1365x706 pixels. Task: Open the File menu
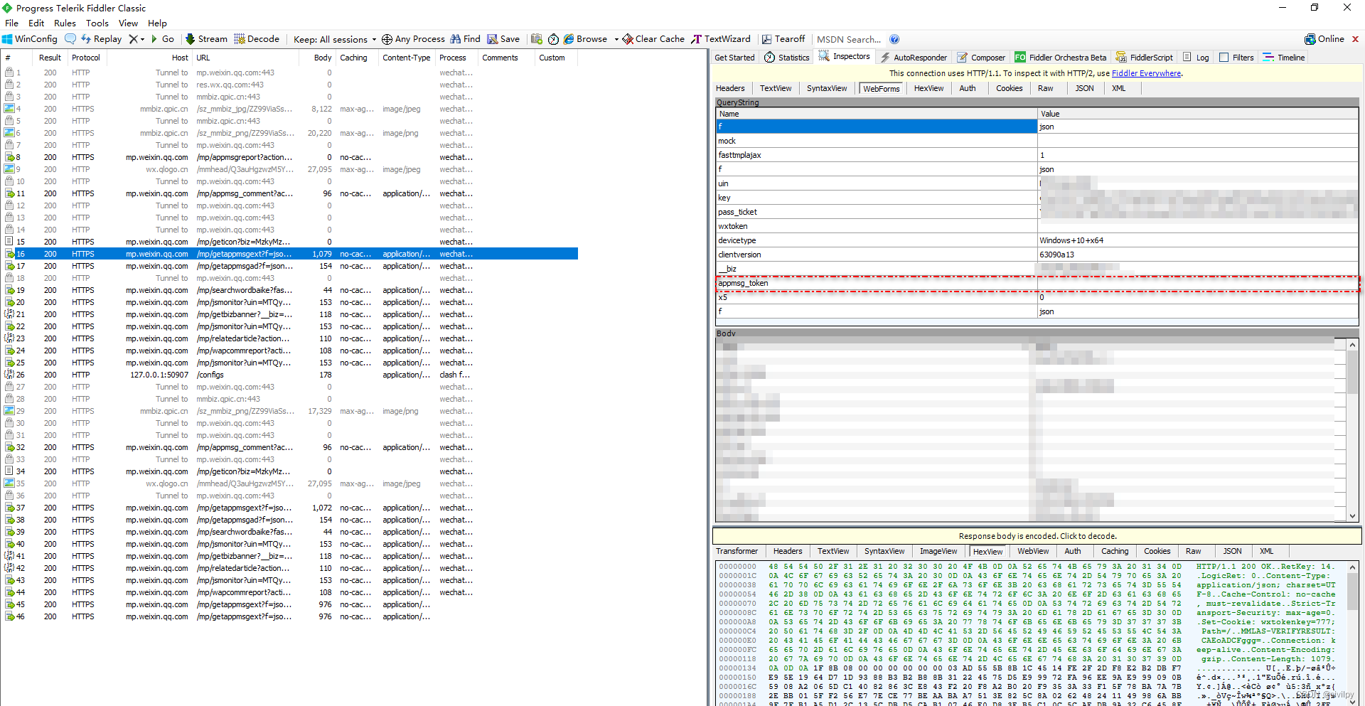(x=11, y=23)
